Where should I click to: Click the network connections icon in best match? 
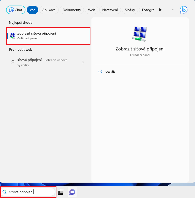pos(13,36)
